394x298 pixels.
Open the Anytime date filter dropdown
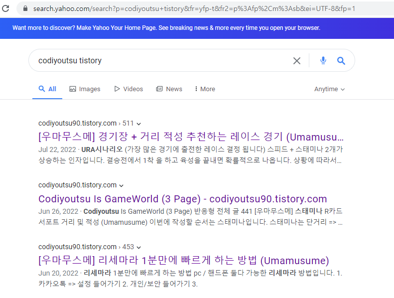click(329, 89)
